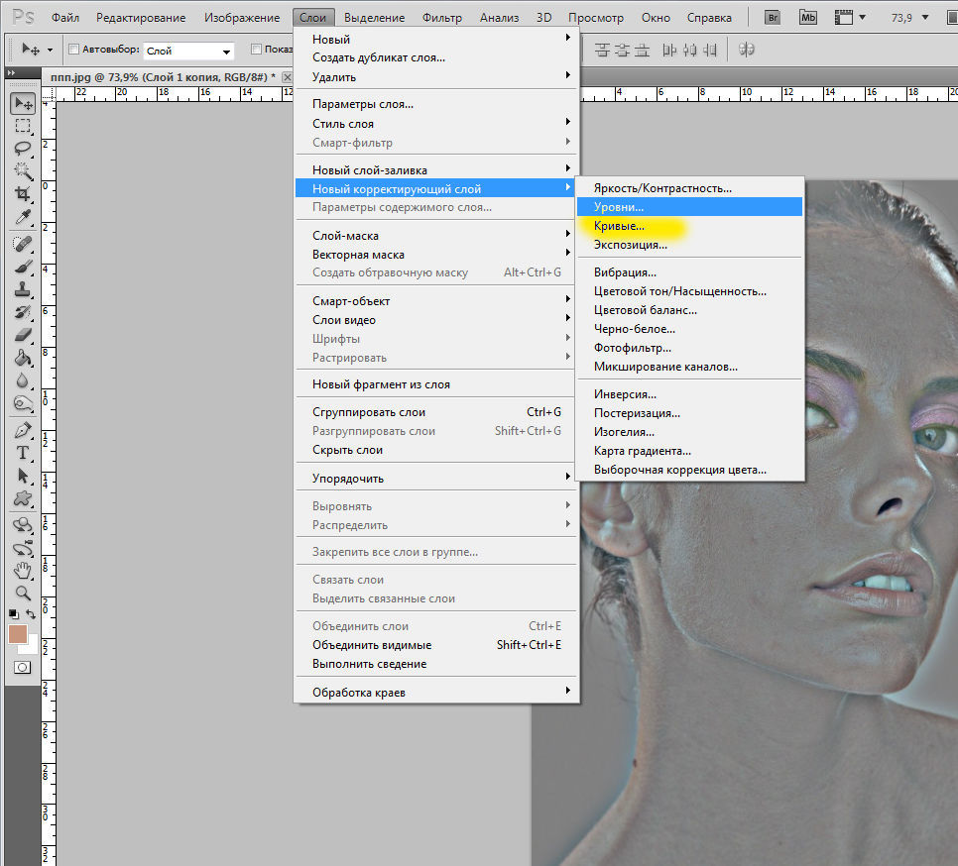Select the Paint Bucket tool
Viewport: 958px width, 866px height.
23,358
